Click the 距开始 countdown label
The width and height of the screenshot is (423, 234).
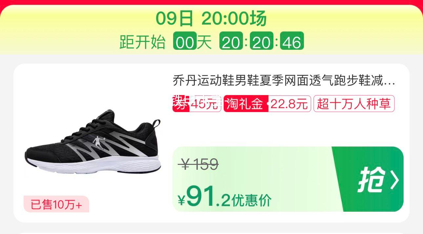142,42
